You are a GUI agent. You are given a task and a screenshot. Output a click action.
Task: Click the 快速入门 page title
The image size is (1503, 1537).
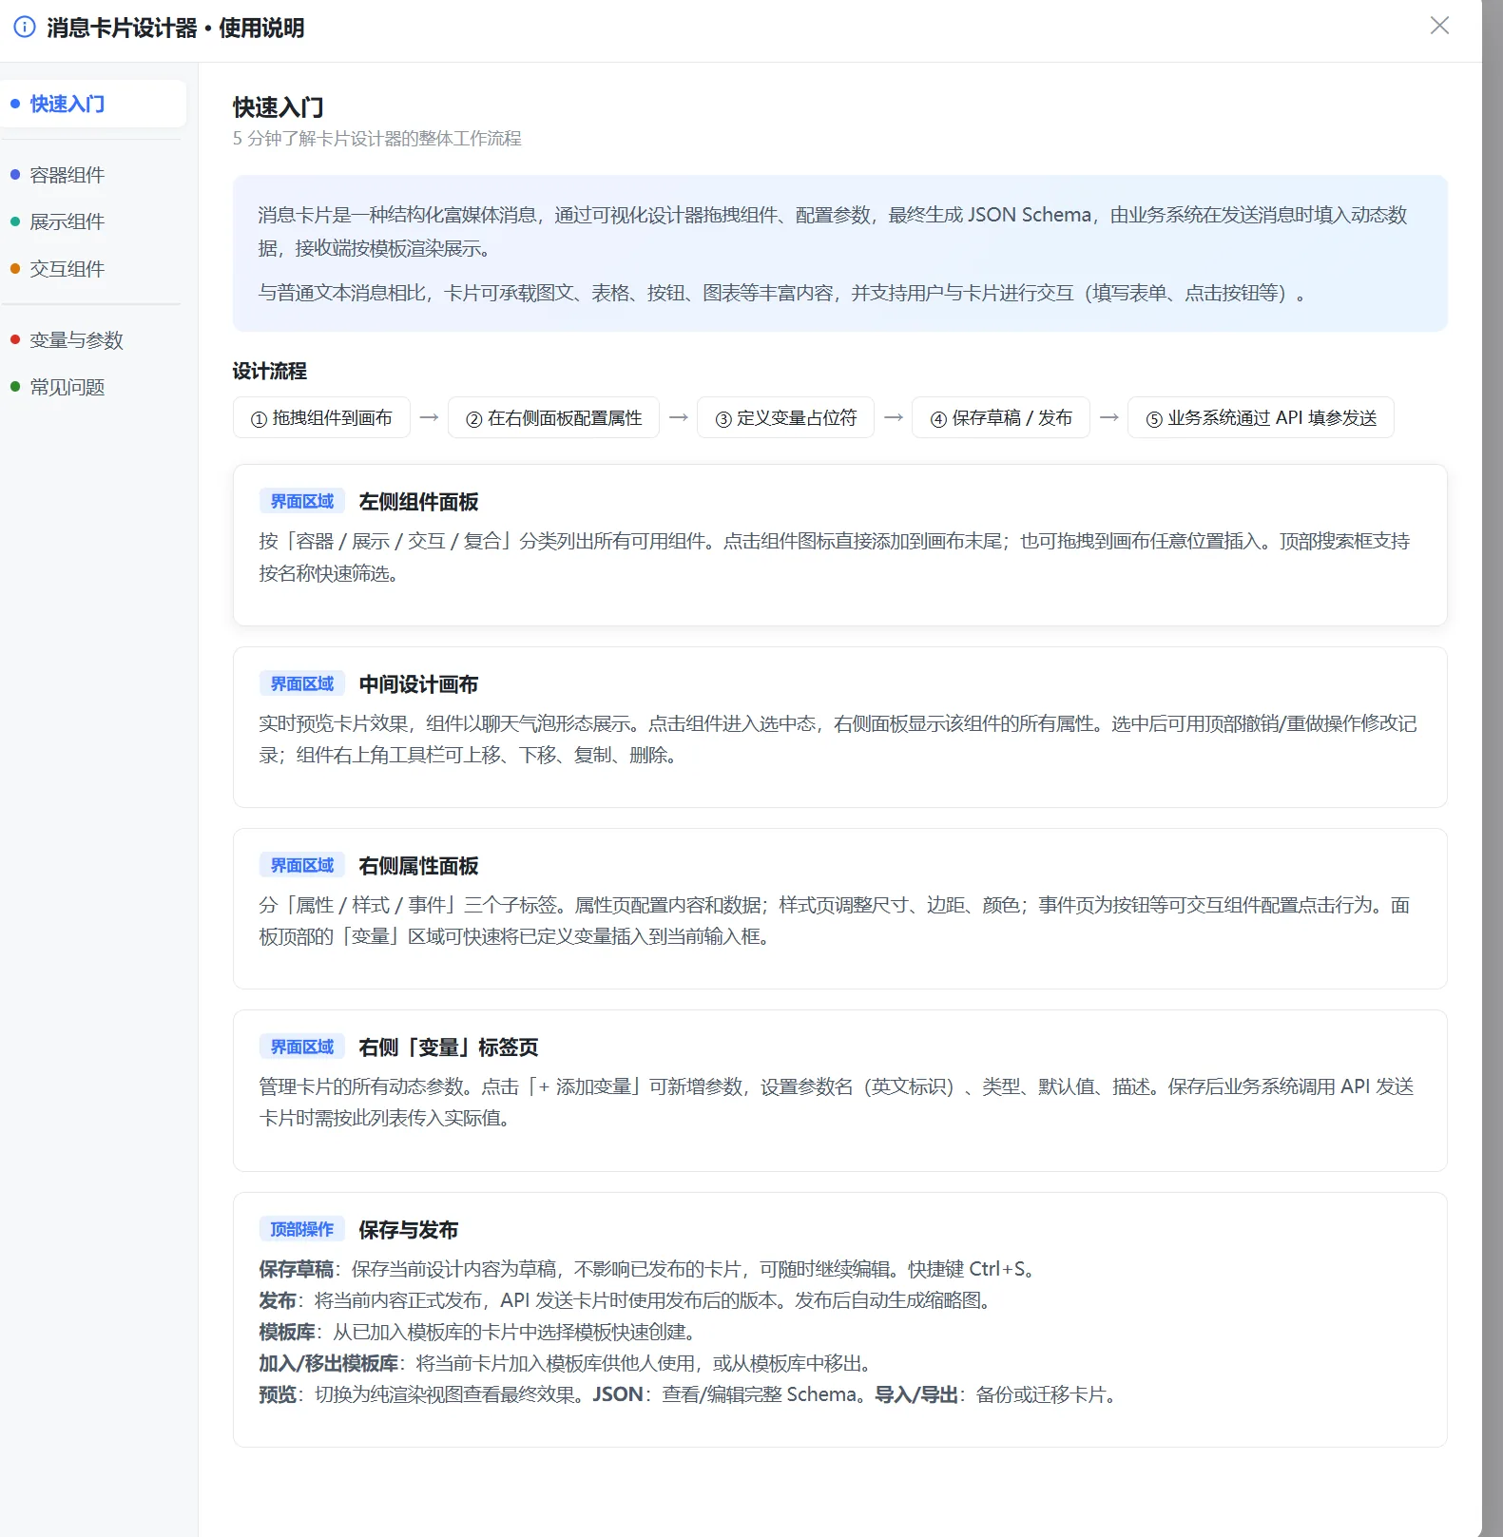click(x=279, y=107)
